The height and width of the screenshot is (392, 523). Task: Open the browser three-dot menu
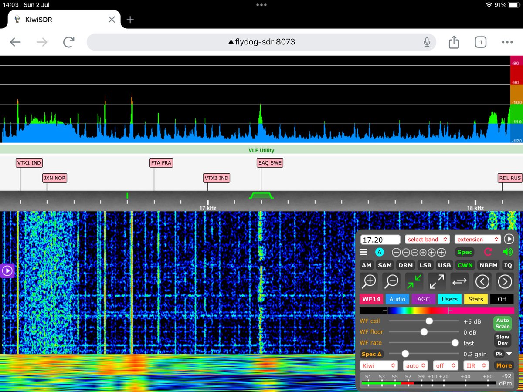pyautogui.click(x=507, y=42)
